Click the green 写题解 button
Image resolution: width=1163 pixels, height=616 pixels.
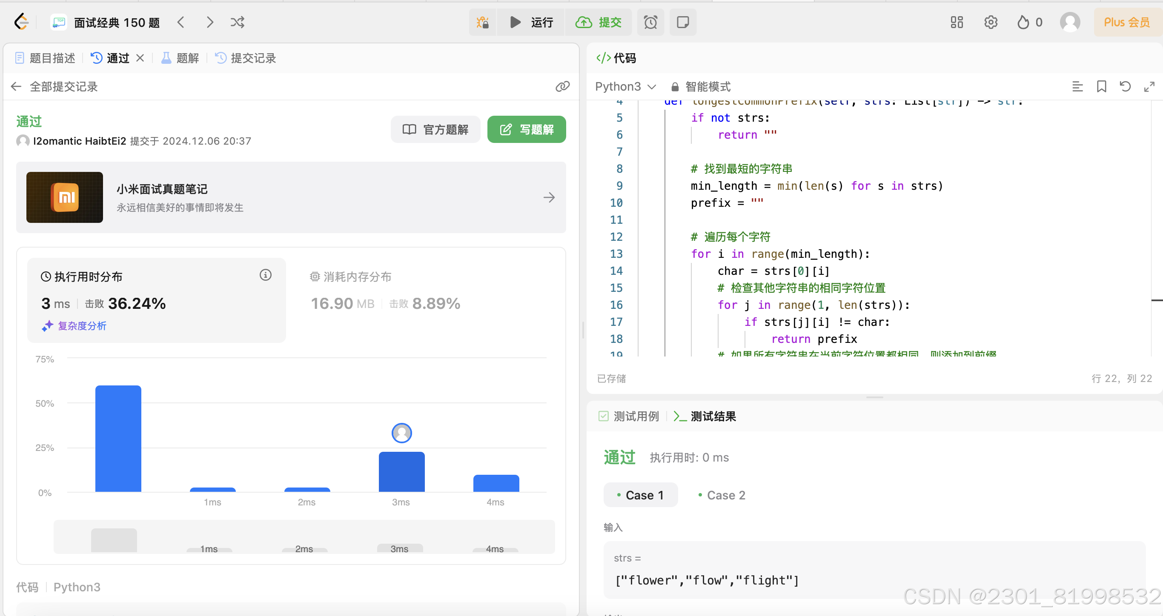[527, 129]
